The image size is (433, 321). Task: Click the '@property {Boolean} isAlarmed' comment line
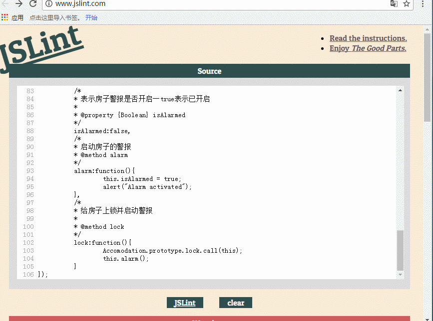[129, 115]
